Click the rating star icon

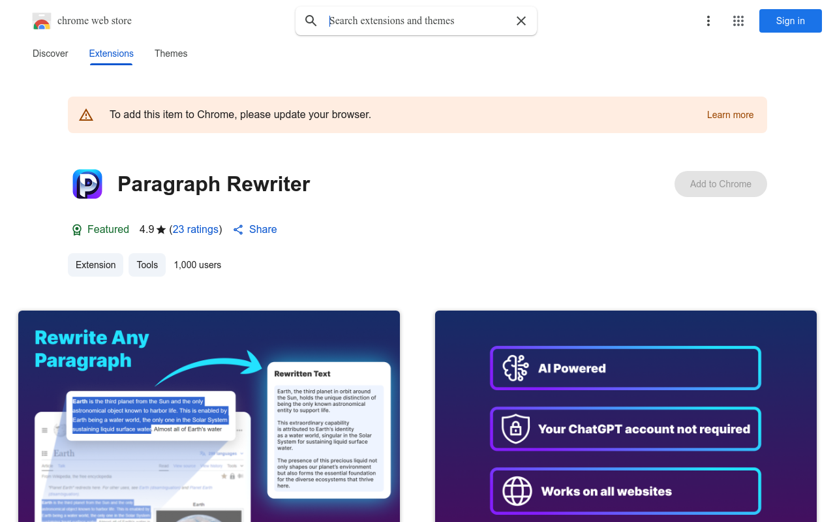point(161,230)
